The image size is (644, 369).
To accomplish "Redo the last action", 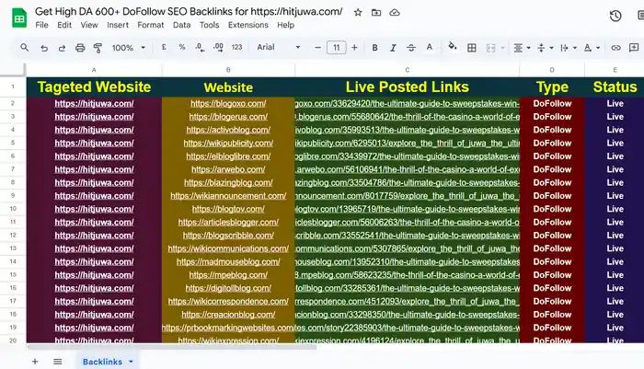I will [62, 48].
